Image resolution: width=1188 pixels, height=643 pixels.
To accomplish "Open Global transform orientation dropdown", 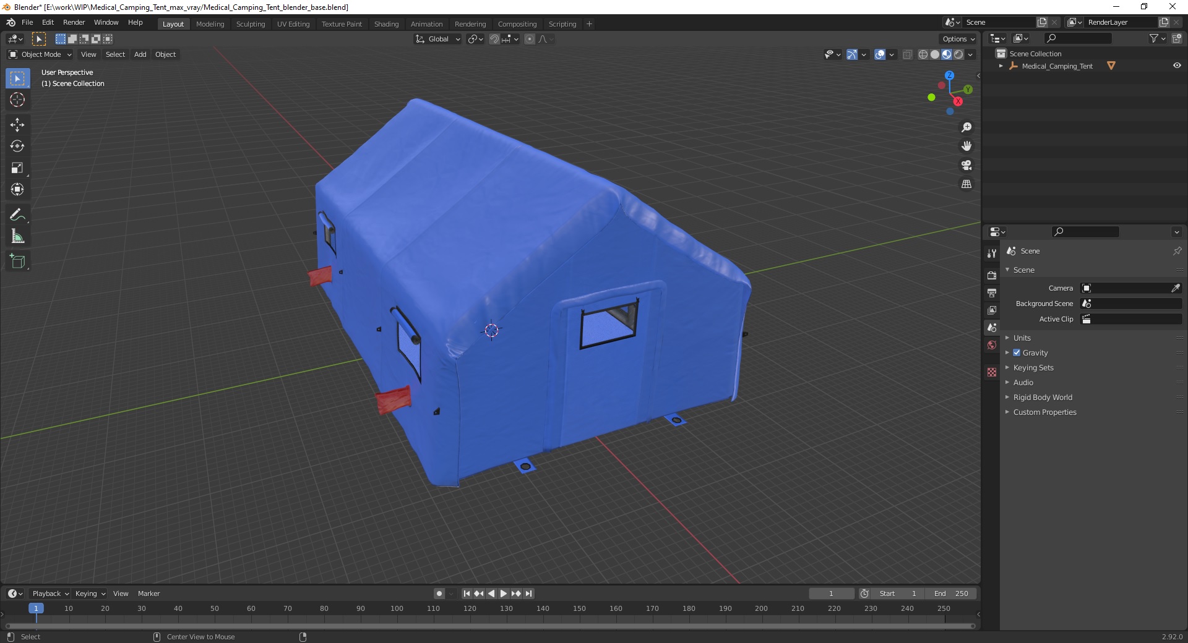I will tap(438, 39).
